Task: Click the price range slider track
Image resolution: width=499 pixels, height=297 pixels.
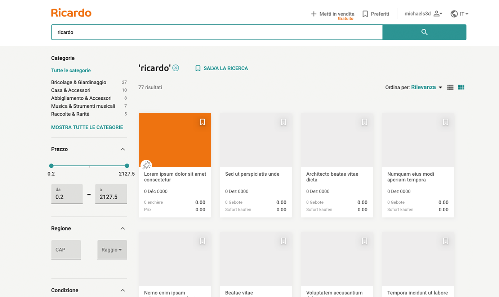Action: point(89,166)
